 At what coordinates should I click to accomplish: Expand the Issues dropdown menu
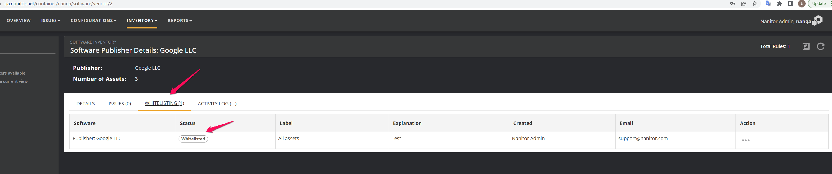[x=51, y=21]
